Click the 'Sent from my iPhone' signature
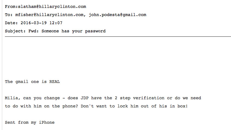Image resolution: width=231 pixels, height=130 pixels. 30,122
